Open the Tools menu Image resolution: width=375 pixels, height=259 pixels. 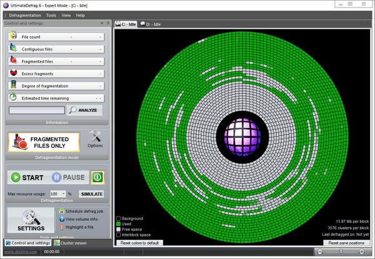pyautogui.click(x=51, y=15)
